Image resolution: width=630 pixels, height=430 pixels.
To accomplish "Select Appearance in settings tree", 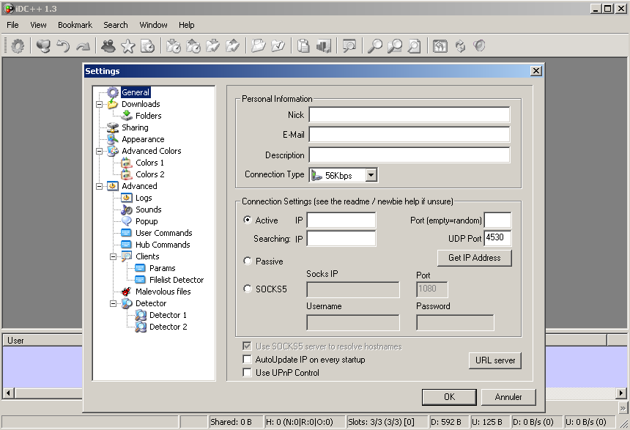I will click(143, 139).
